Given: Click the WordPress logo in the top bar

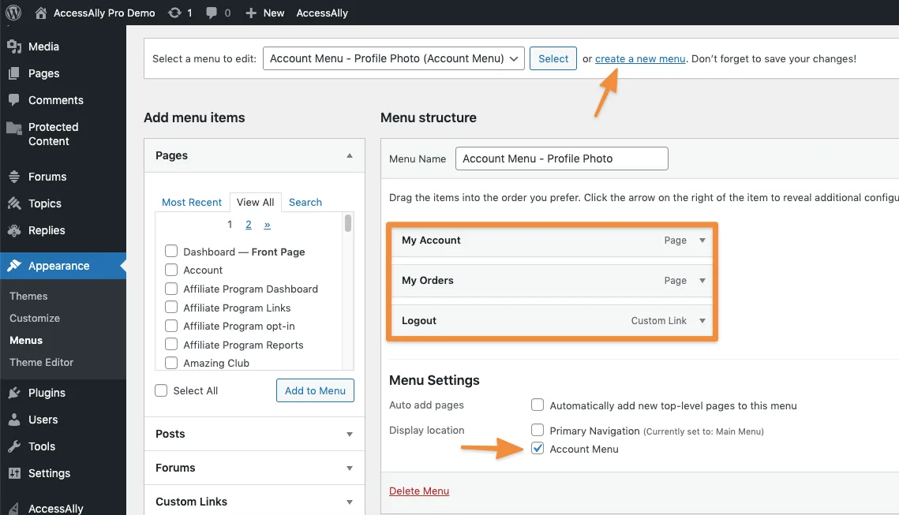Looking at the screenshot, I should (13, 12).
